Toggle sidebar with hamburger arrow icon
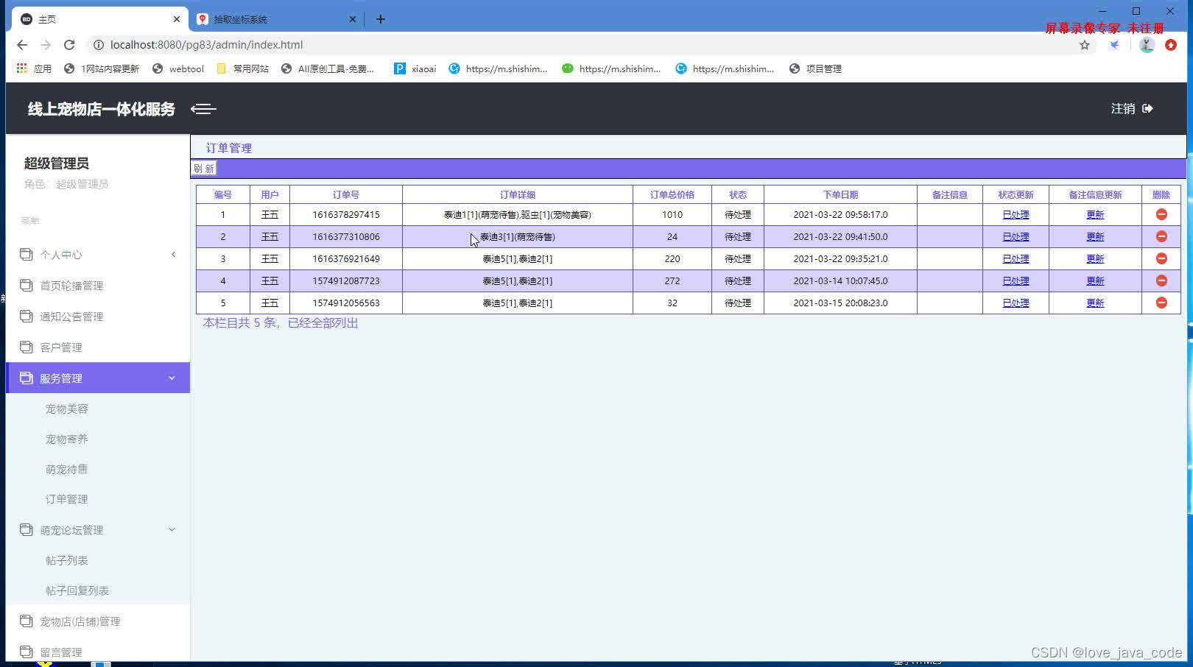This screenshot has height=667, width=1193. 203,109
